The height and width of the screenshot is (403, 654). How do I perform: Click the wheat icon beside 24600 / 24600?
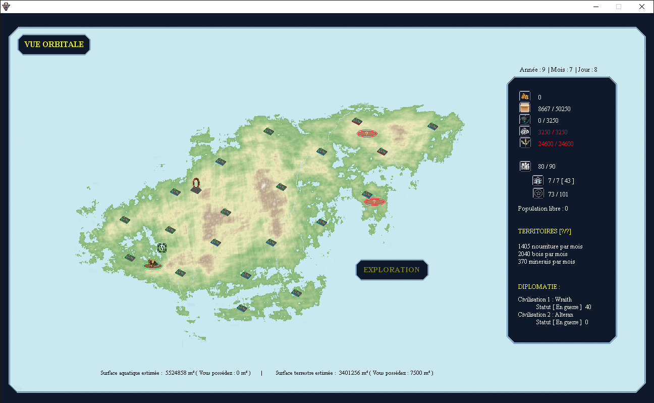(525, 143)
